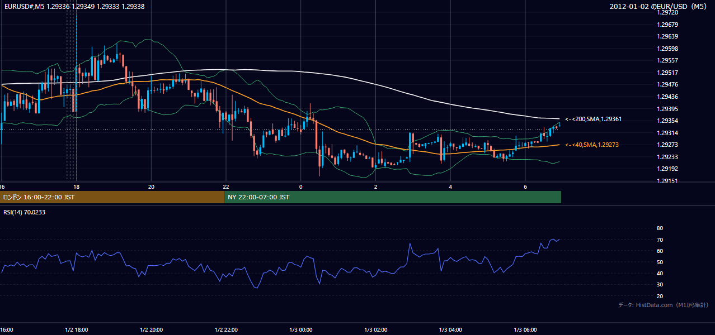Click price level 1.29720 on the scale
This screenshot has height=335, width=715.
coord(667,12)
